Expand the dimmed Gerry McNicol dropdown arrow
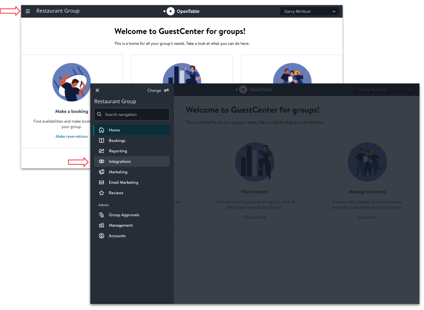Viewport: 424px width, 310px height. click(410, 90)
